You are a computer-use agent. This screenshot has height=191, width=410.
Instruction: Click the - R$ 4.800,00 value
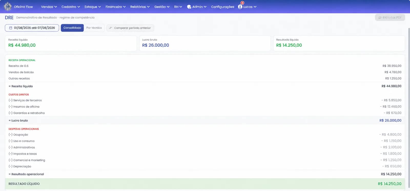pos(390,134)
